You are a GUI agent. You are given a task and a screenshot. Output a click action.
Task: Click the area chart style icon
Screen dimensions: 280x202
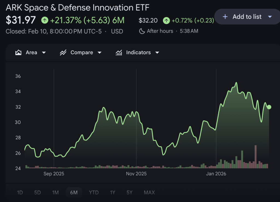click(x=19, y=52)
